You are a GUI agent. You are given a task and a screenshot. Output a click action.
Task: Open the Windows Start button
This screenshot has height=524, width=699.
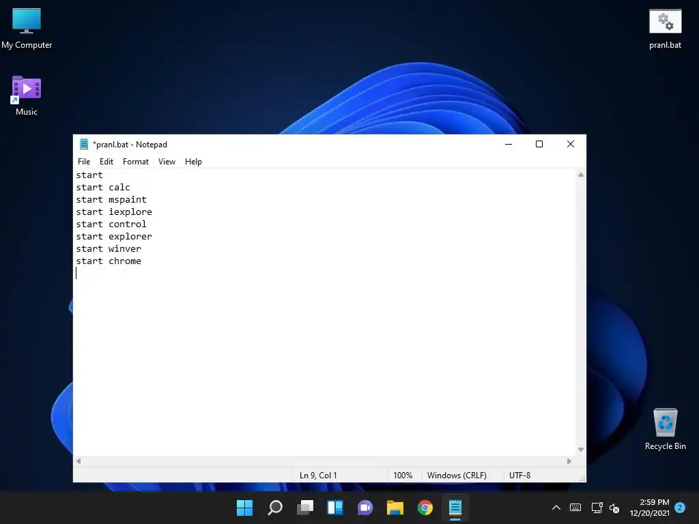(x=245, y=508)
